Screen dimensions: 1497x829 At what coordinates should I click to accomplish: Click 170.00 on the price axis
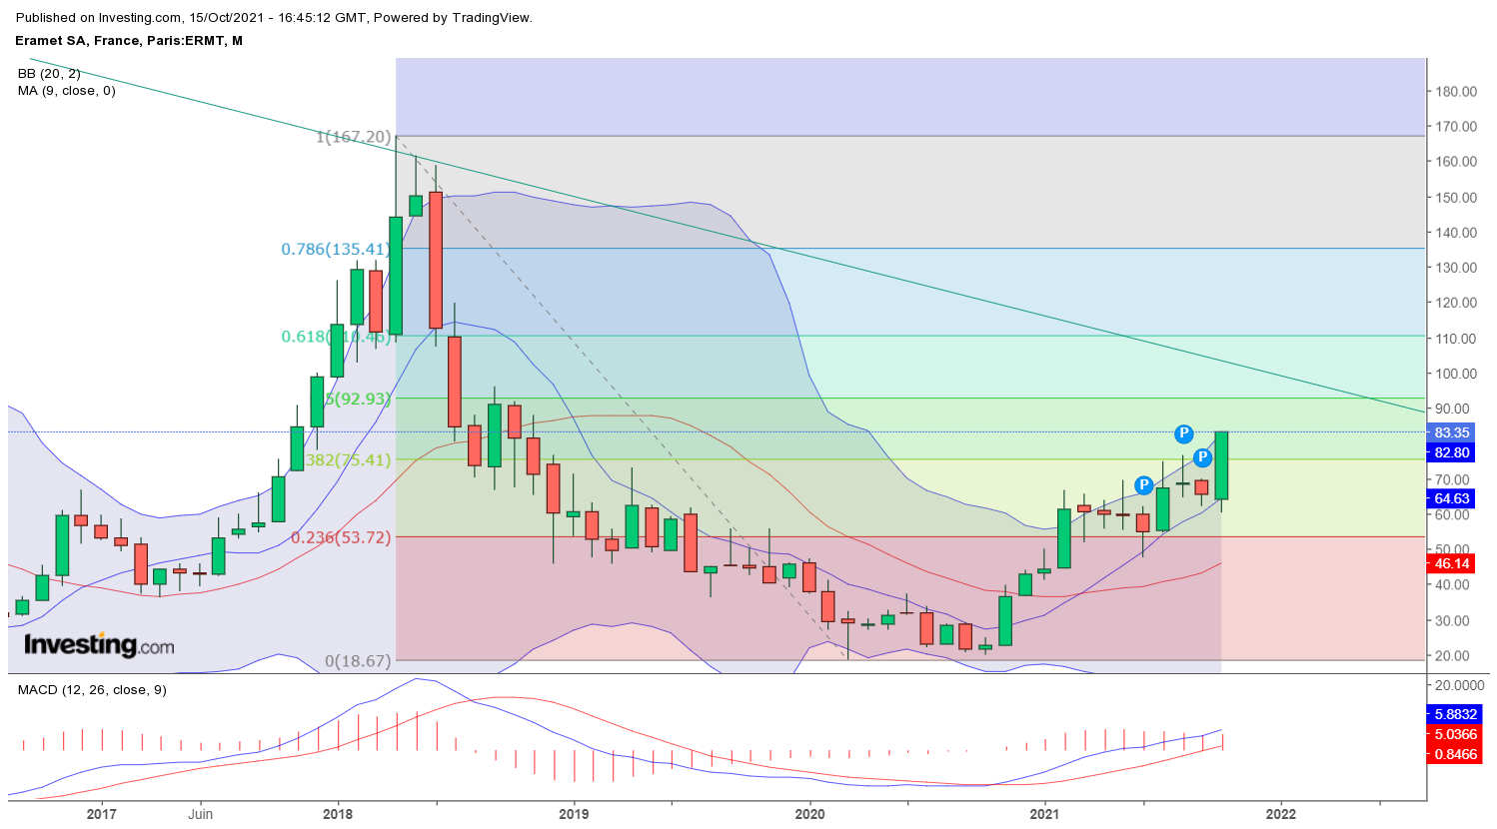coord(1456,127)
